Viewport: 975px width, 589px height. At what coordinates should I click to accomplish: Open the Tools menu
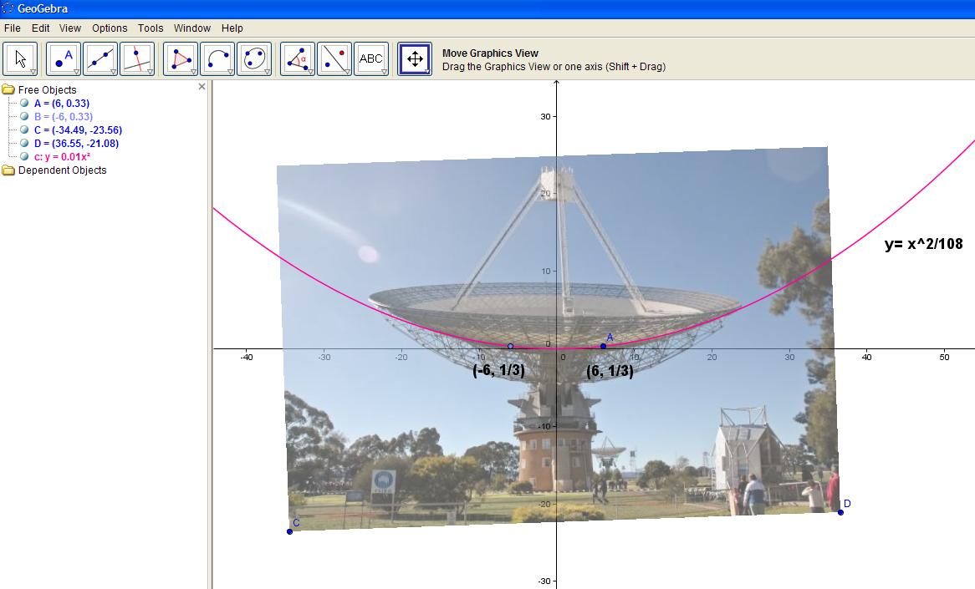pyautogui.click(x=151, y=28)
